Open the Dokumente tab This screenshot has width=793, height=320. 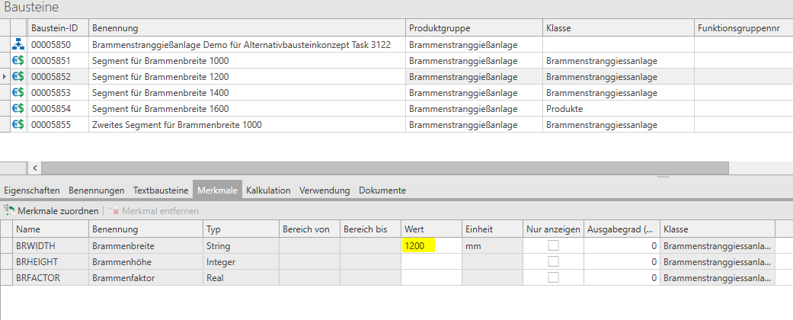(x=382, y=190)
